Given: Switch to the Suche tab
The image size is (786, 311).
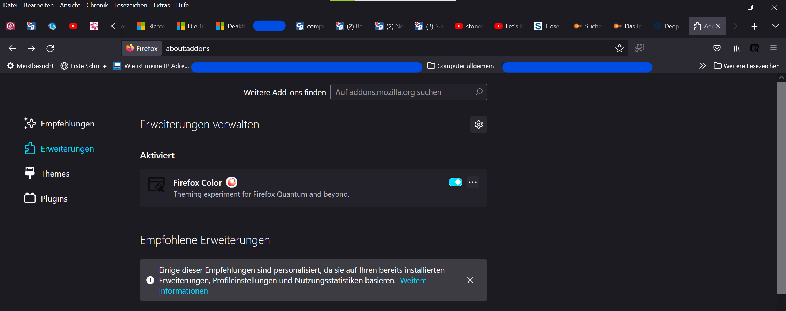Looking at the screenshot, I should tap(588, 26).
